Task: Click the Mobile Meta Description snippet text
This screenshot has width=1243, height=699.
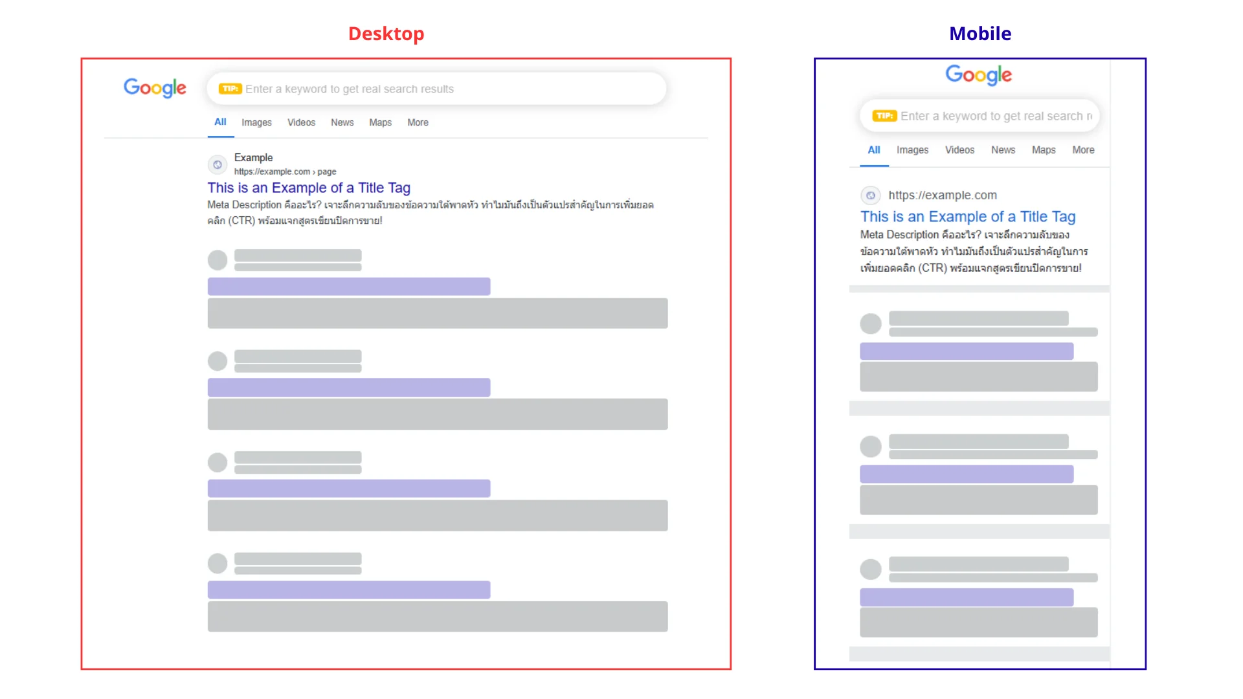Action: [x=974, y=251]
